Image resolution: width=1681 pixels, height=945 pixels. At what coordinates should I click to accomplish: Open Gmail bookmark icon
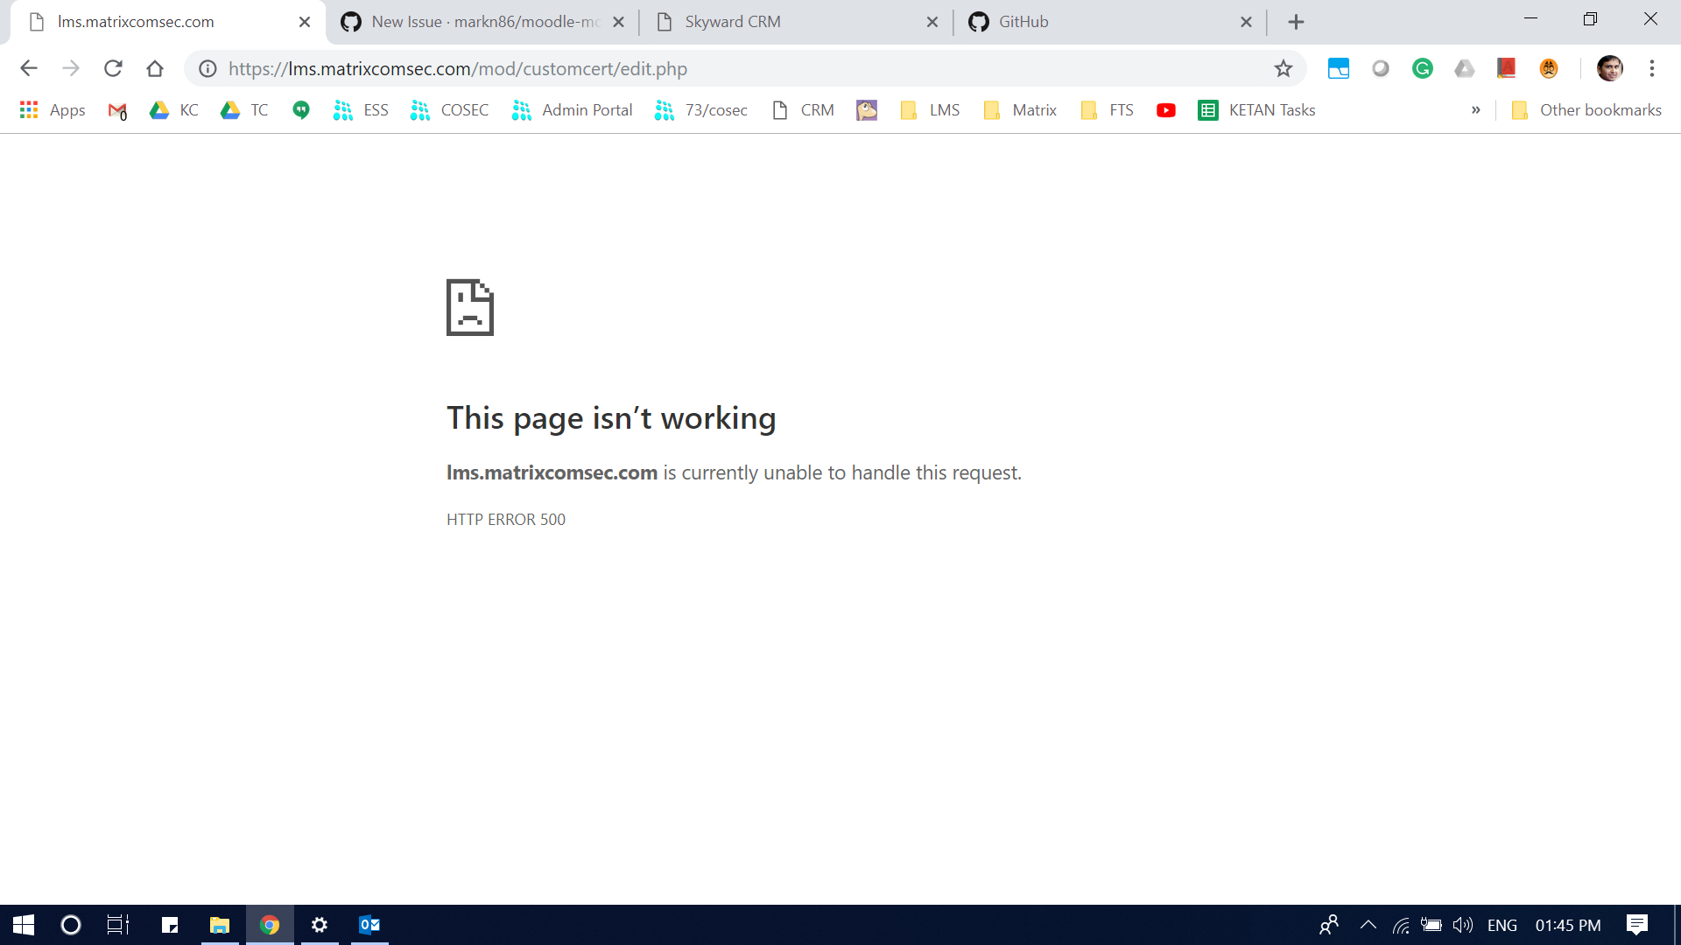tap(116, 110)
